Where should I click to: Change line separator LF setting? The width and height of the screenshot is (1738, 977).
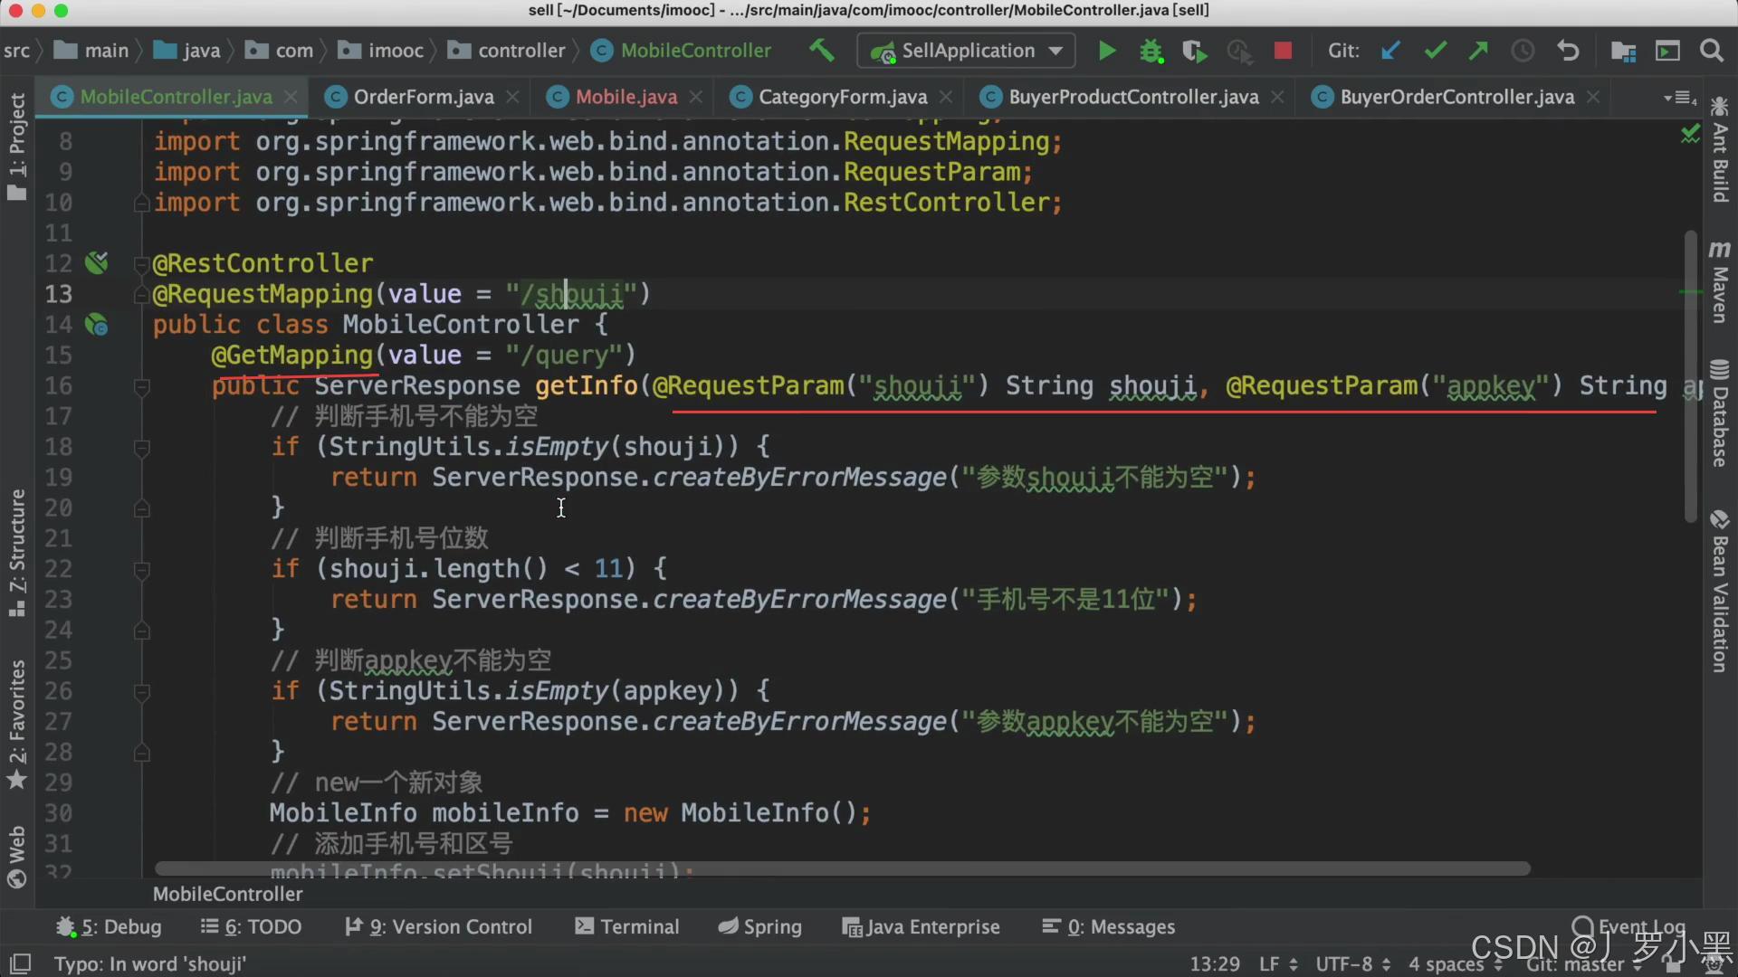click(x=1278, y=964)
